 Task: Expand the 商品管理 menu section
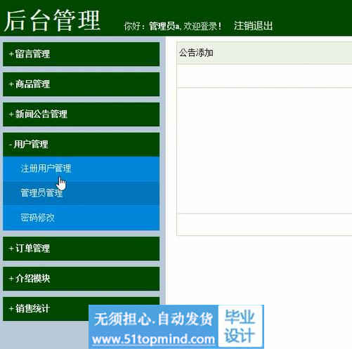click(x=81, y=84)
